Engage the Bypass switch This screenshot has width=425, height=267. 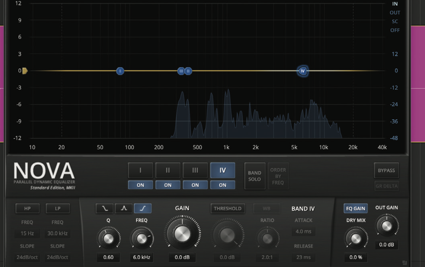[x=386, y=170]
